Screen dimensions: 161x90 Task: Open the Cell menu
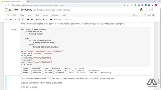[37, 15]
